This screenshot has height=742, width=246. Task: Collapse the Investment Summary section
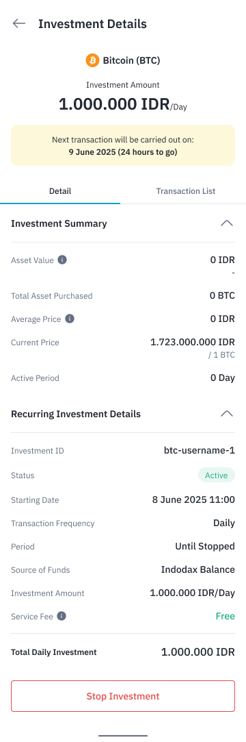point(227,223)
